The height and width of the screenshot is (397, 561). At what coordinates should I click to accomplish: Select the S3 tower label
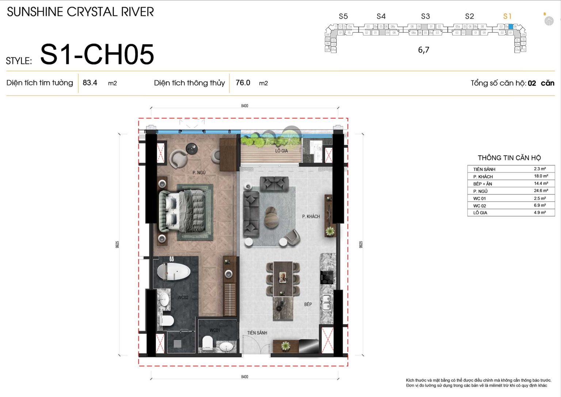pos(425,16)
